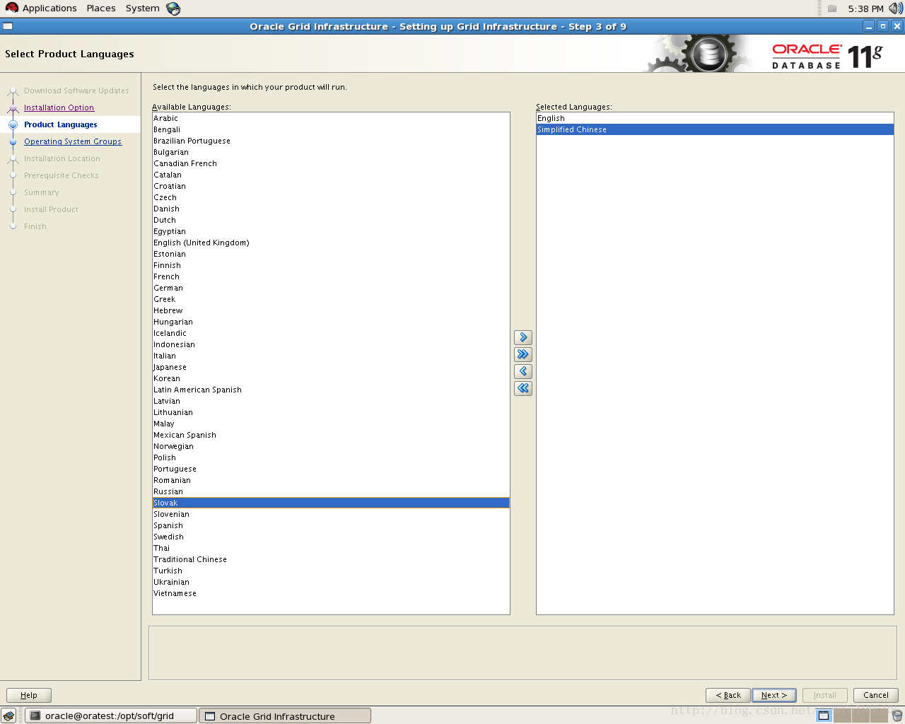Select Mexican Spanish entry
The image size is (905, 724).
click(331, 435)
